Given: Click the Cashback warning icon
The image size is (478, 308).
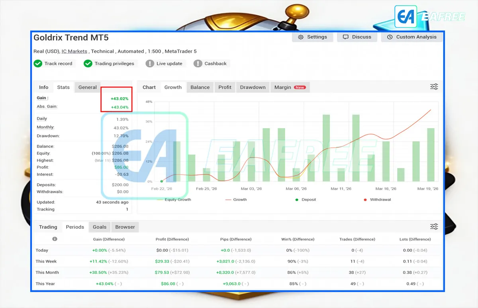Looking at the screenshot, I should click(198, 64).
